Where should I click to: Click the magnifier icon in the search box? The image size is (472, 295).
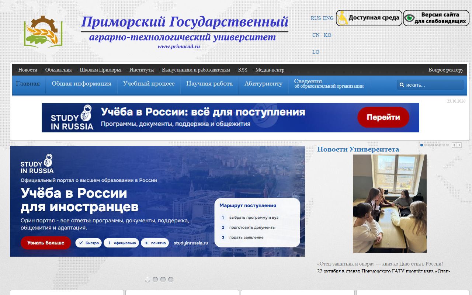(x=402, y=85)
